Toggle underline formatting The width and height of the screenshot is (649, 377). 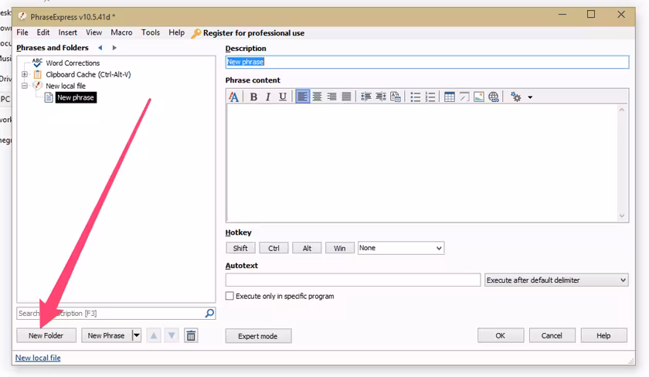point(283,97)
